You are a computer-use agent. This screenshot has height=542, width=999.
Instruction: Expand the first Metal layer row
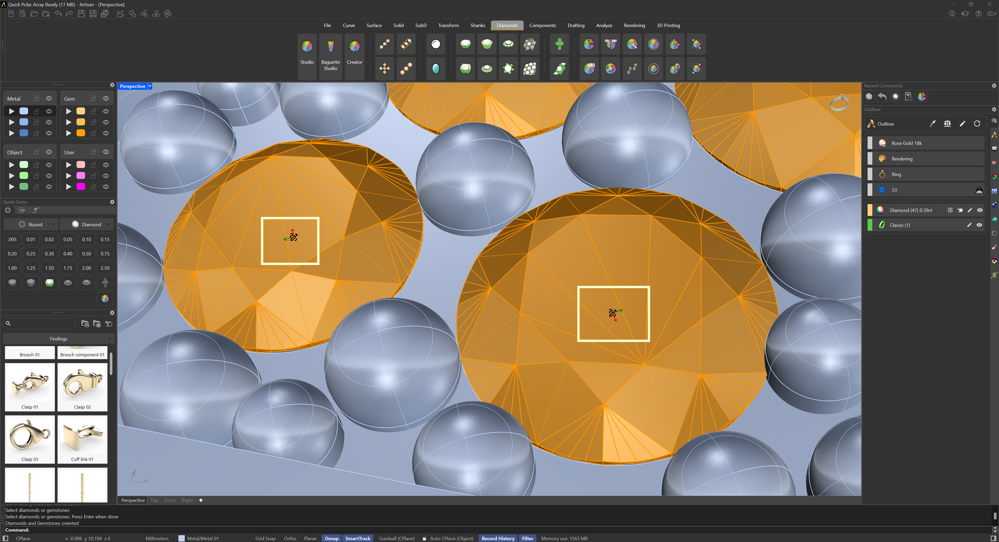12,111
